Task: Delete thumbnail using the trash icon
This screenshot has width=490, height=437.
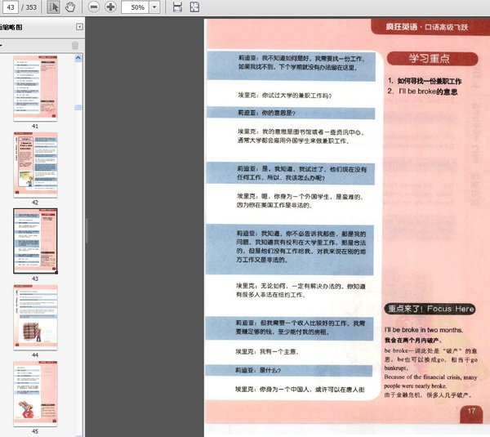Action: click(75, 46)
